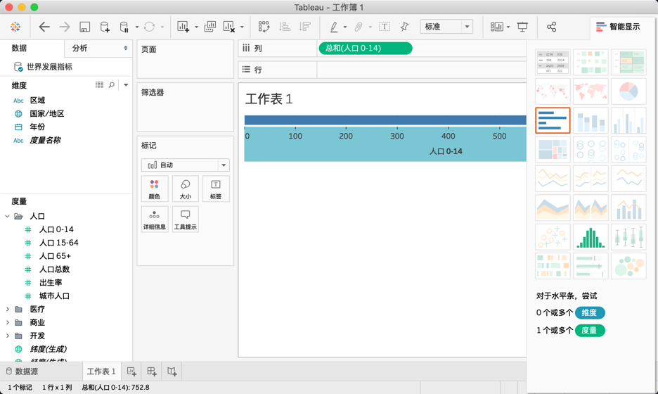Click new story tab icon at bottom
Screen dimensions: 658x394
click(172, 371)
